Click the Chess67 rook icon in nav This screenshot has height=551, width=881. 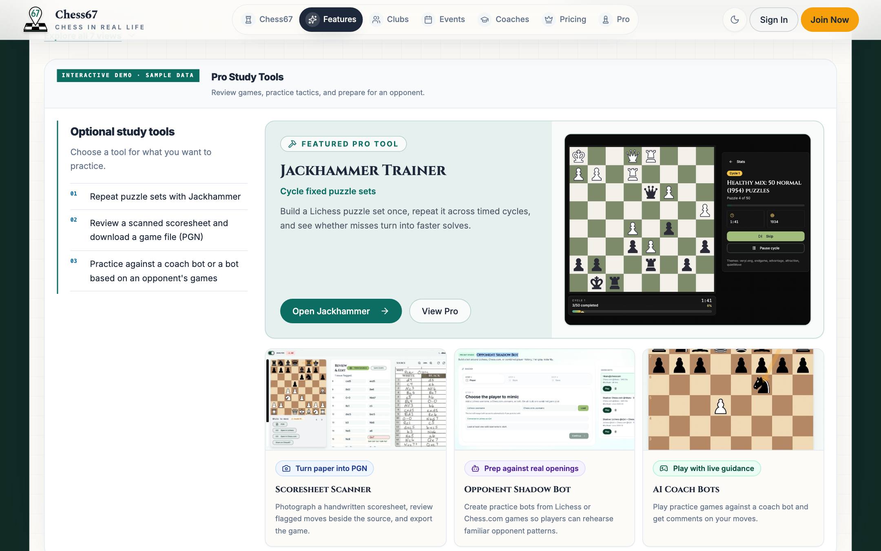(248, 20)
